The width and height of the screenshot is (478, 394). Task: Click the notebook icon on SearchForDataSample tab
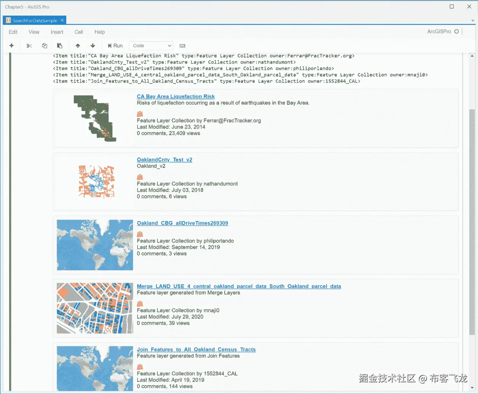pyautogui.click(x=8, y=20)
